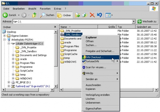This screenshot has width=160, height=112.
Task: Click the ScriptCache folder in file list
Action: click(x=69, y=54)
